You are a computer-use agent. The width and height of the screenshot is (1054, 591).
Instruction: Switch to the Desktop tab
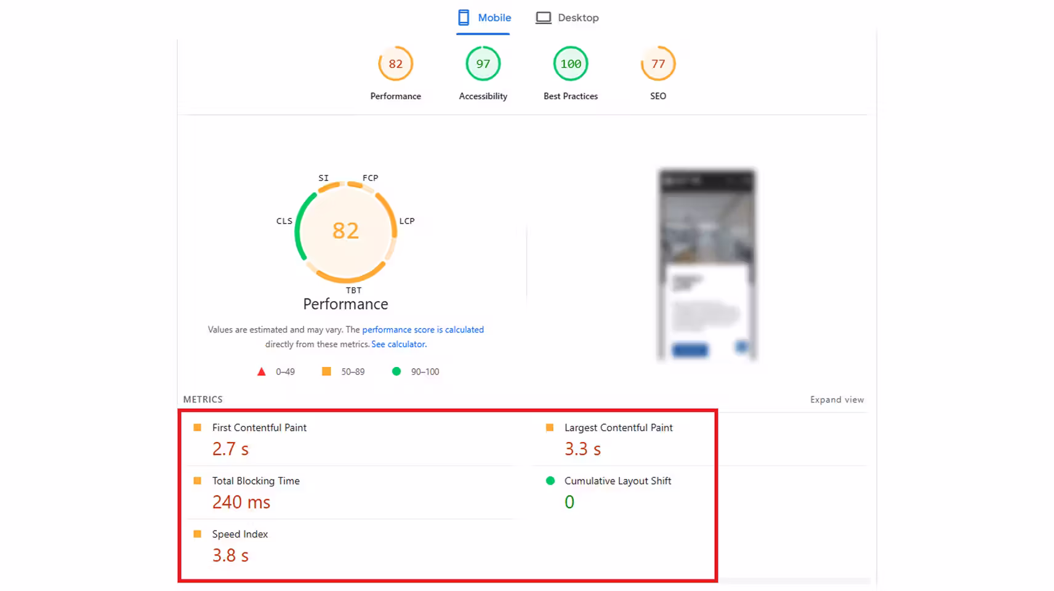pyautogui.click(x=567, y=18)
